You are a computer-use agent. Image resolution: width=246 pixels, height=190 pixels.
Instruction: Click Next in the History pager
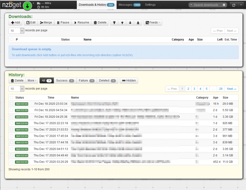pyautogui.click(x=232, y=89)
